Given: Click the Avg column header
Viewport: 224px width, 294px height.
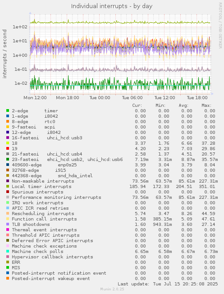Looking at the screenshot, I should 183,106.
